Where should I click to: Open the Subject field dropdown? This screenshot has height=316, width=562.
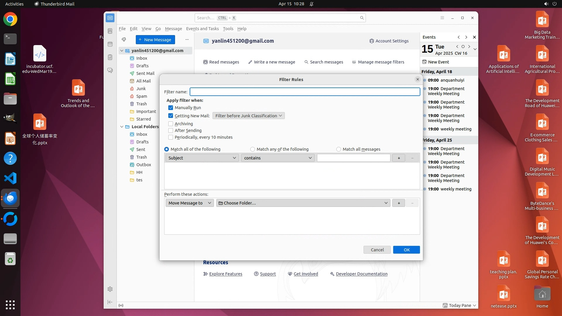coord(202,158)
